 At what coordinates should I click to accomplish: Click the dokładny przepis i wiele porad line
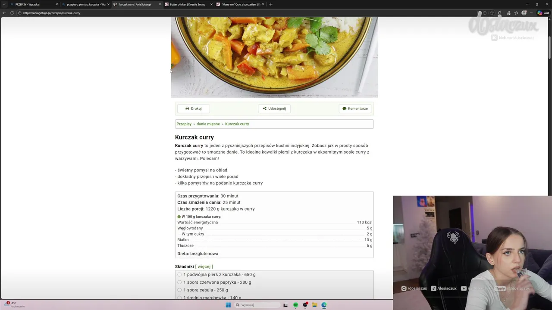pos(207,177)
